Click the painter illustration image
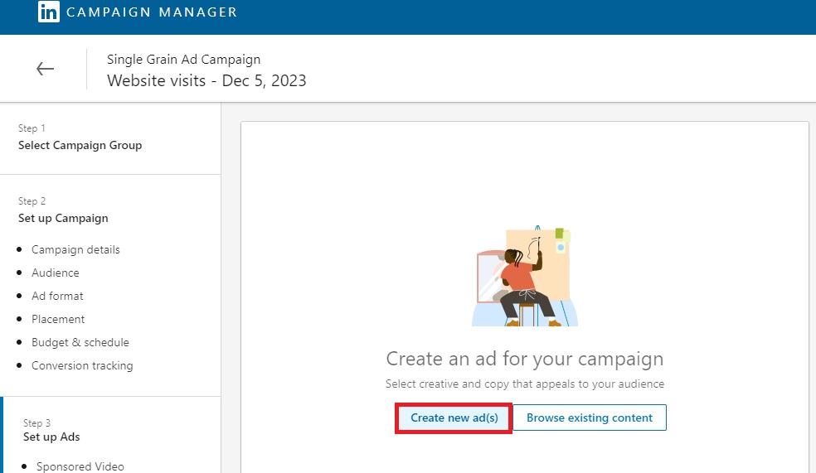Viewport: 816px width, 473px height. click(x=525, y=276)
